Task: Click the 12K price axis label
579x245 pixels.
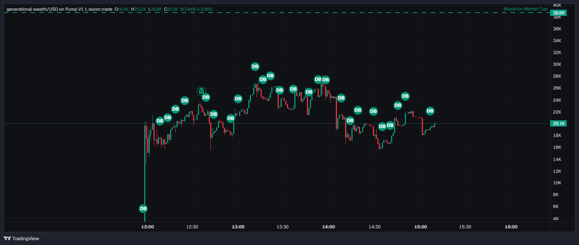Action: 557,171
